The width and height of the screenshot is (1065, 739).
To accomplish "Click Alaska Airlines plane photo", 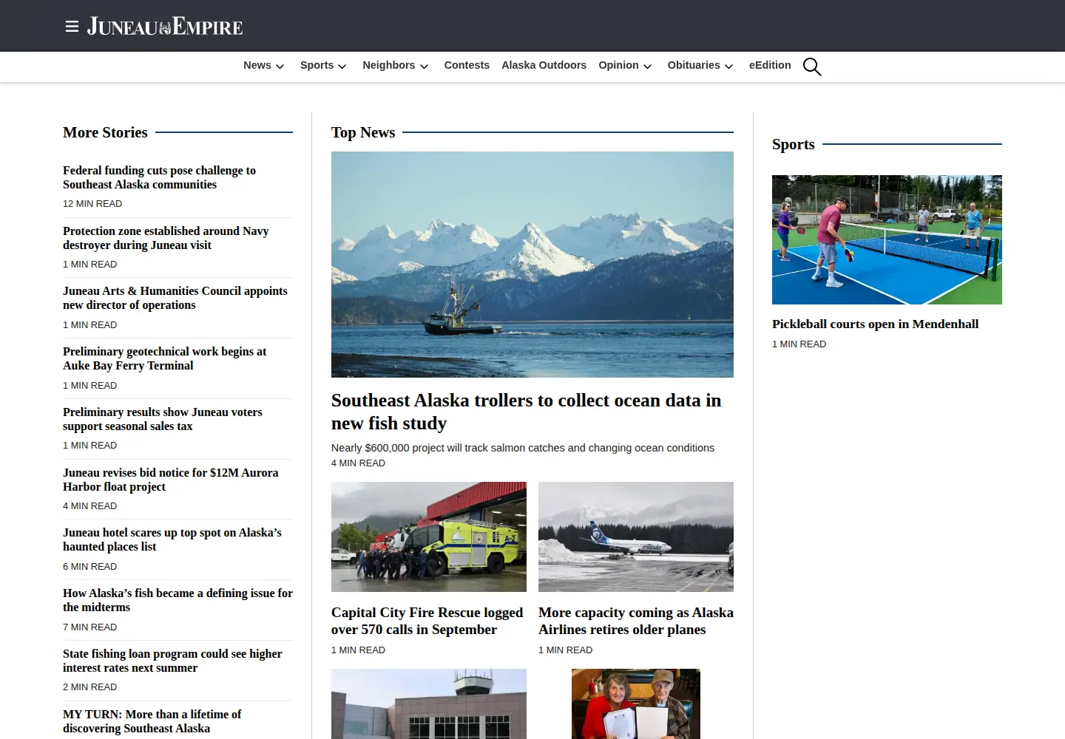I will [636, 537].
